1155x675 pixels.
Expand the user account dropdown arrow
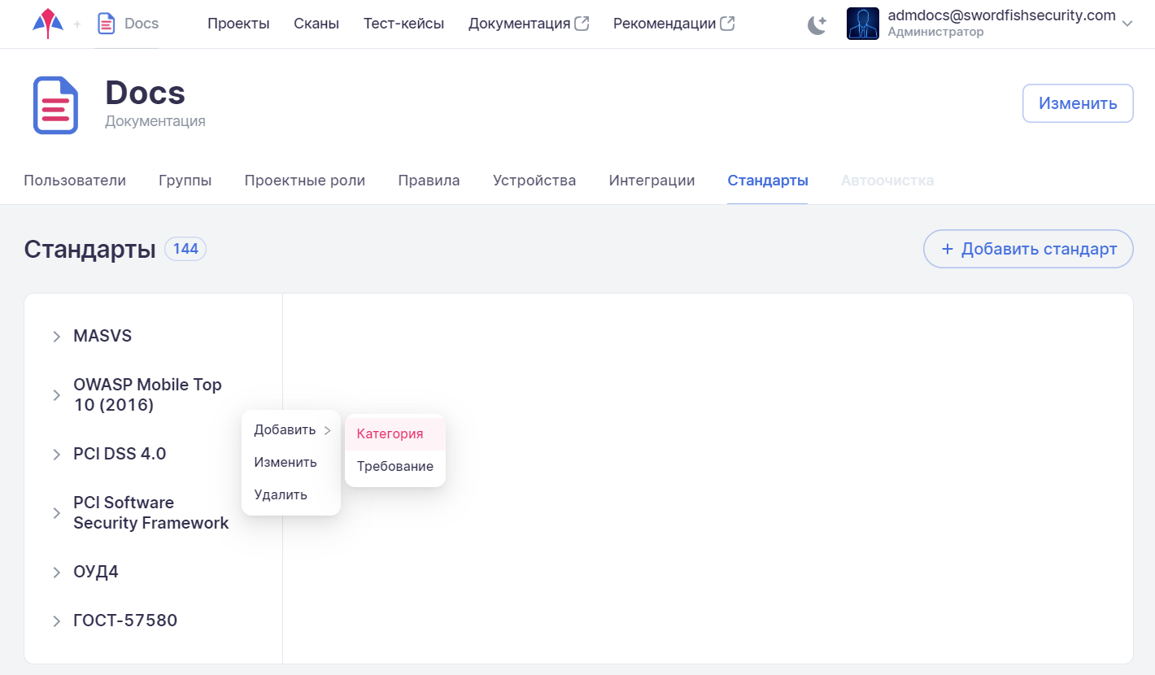1127,24
